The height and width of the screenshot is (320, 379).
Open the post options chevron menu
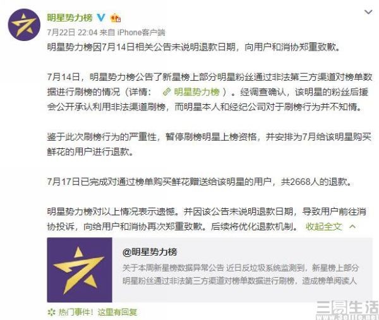pos(368,12)
